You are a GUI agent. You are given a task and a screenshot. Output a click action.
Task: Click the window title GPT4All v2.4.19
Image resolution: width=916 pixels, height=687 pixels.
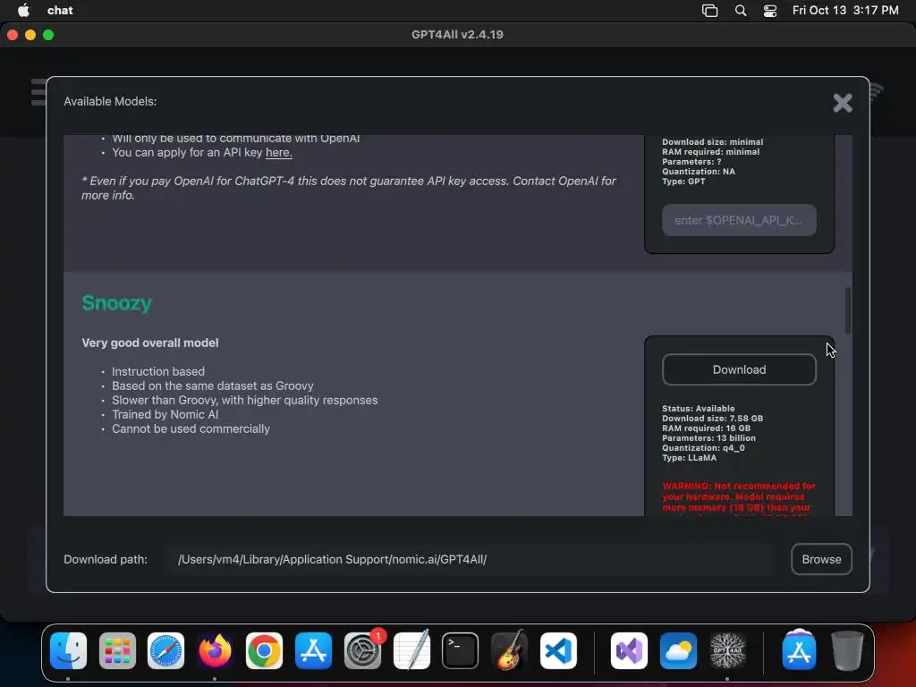coord(457,35)
